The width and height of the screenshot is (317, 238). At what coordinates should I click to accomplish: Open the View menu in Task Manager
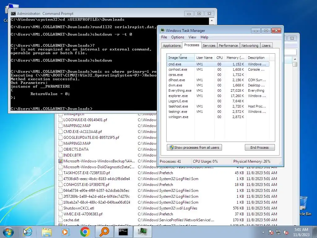click(192, 37)
